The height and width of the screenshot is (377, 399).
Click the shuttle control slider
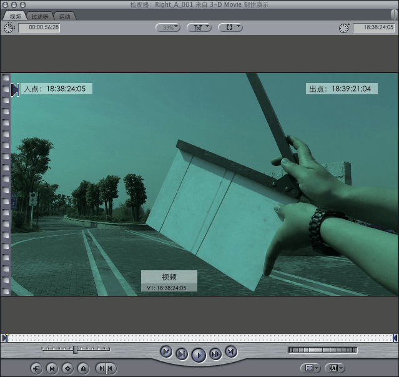[x=76, y=350]
